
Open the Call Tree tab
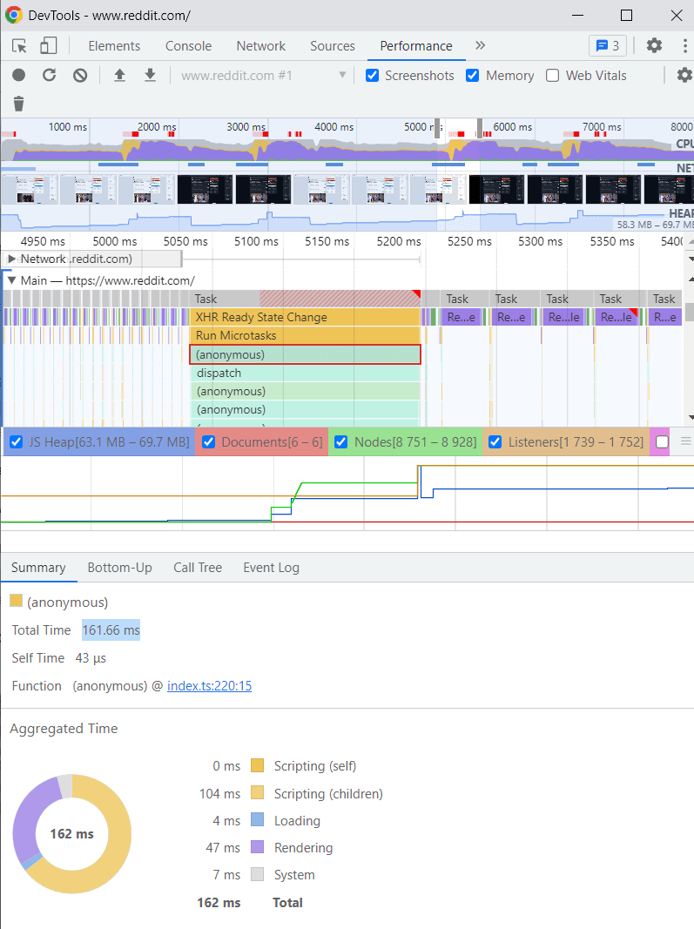tap(198, 568)
